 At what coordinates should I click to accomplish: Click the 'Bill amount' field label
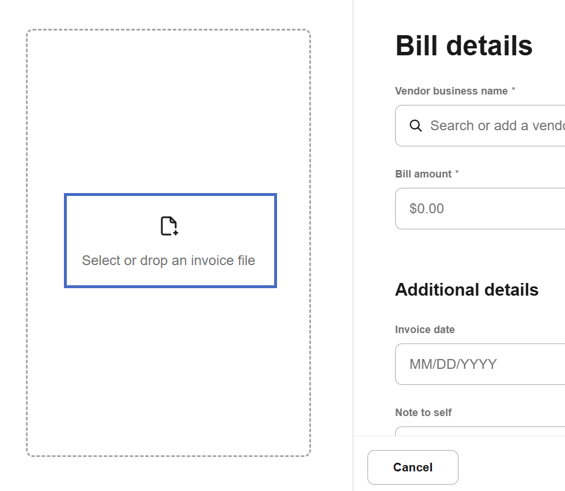tap(423, 174)
